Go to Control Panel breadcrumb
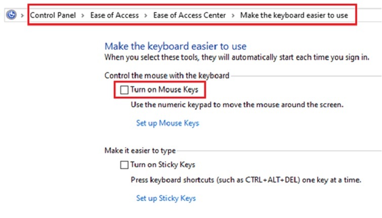The image size is (382, 218). click(x=53, y=15)
